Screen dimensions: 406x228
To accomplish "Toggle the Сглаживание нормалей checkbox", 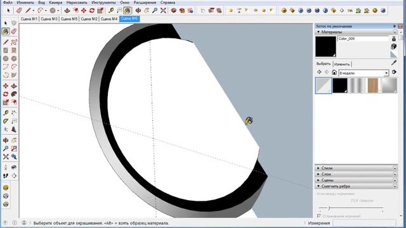I will pyautogui.click(x=318, y=216).
